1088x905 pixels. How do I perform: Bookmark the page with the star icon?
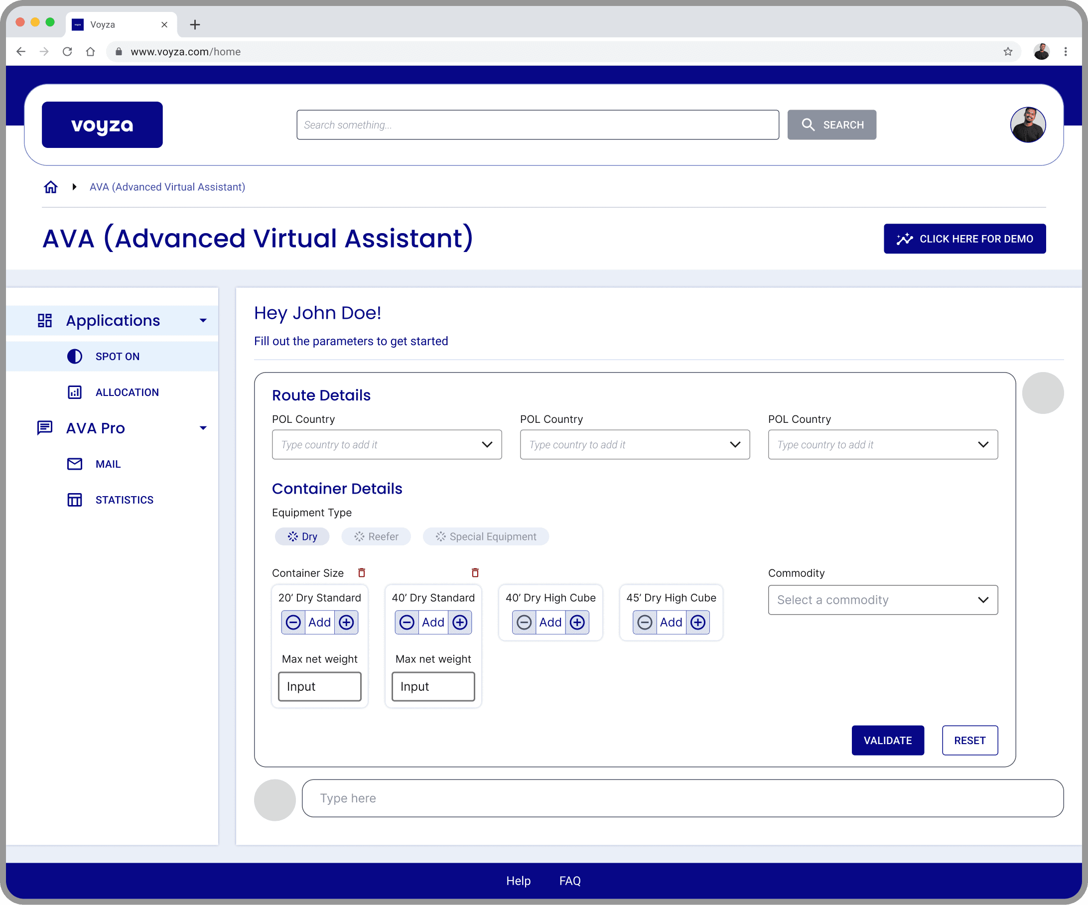click(x=1008, y=52)
